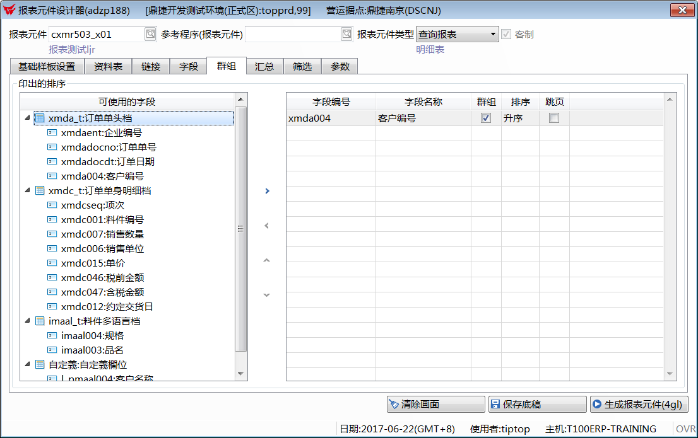698x438 pixels.
Task: Click the right grid's scroll-down arrow
Action: coord(670,374)
